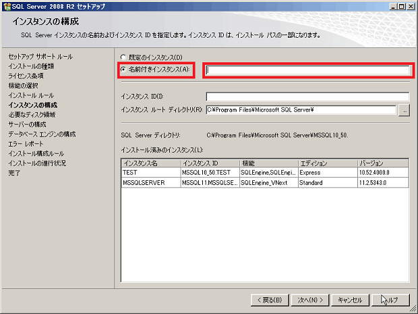This screenshot has height=314, width=418.
Task: Click the 必要なディスク領域 step
Action: click(x=32, y=115)
